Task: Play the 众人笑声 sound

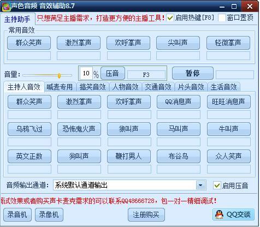Action: [x=229, y=156]
